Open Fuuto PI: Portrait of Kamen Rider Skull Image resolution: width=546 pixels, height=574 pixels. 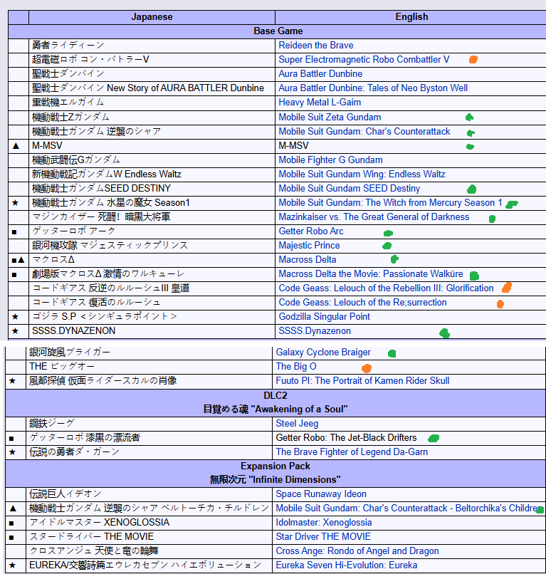(x=362, y=381)
